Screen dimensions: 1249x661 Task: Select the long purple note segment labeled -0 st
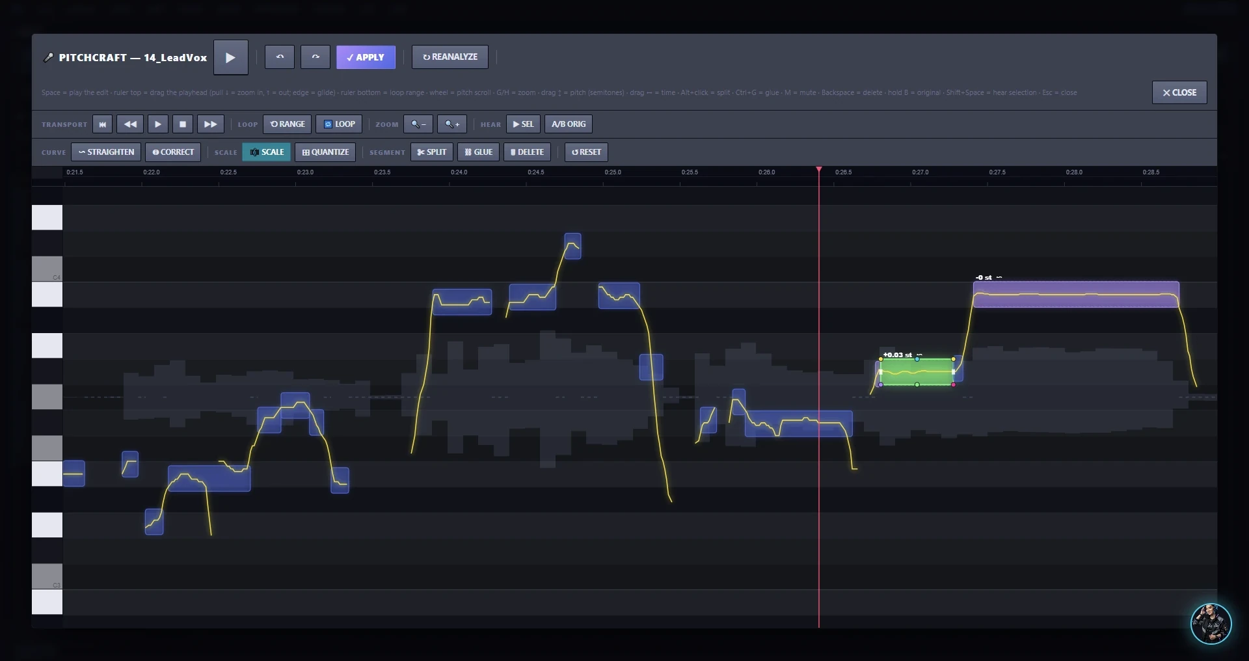click(1076, 294)
